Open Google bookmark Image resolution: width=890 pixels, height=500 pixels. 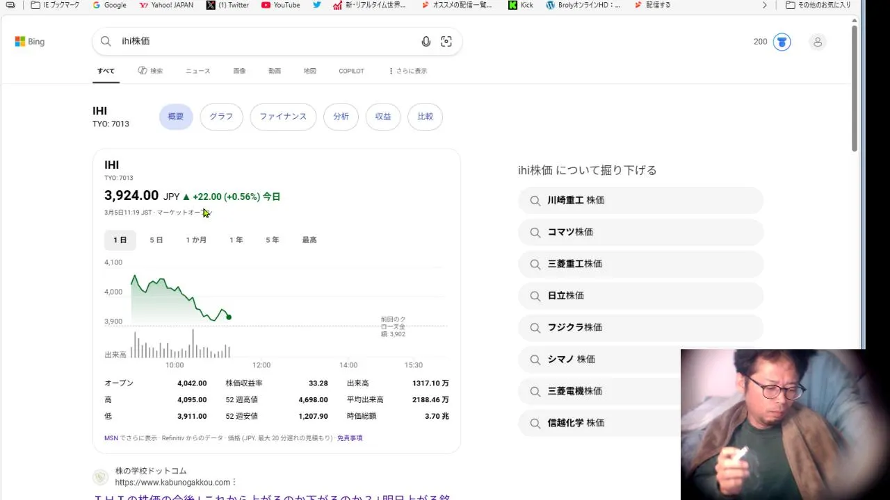click(109, 5)
